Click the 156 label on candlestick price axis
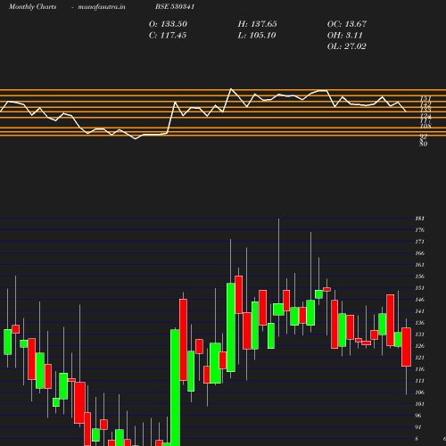Screen dimensions: 446x446 (419, 277)
